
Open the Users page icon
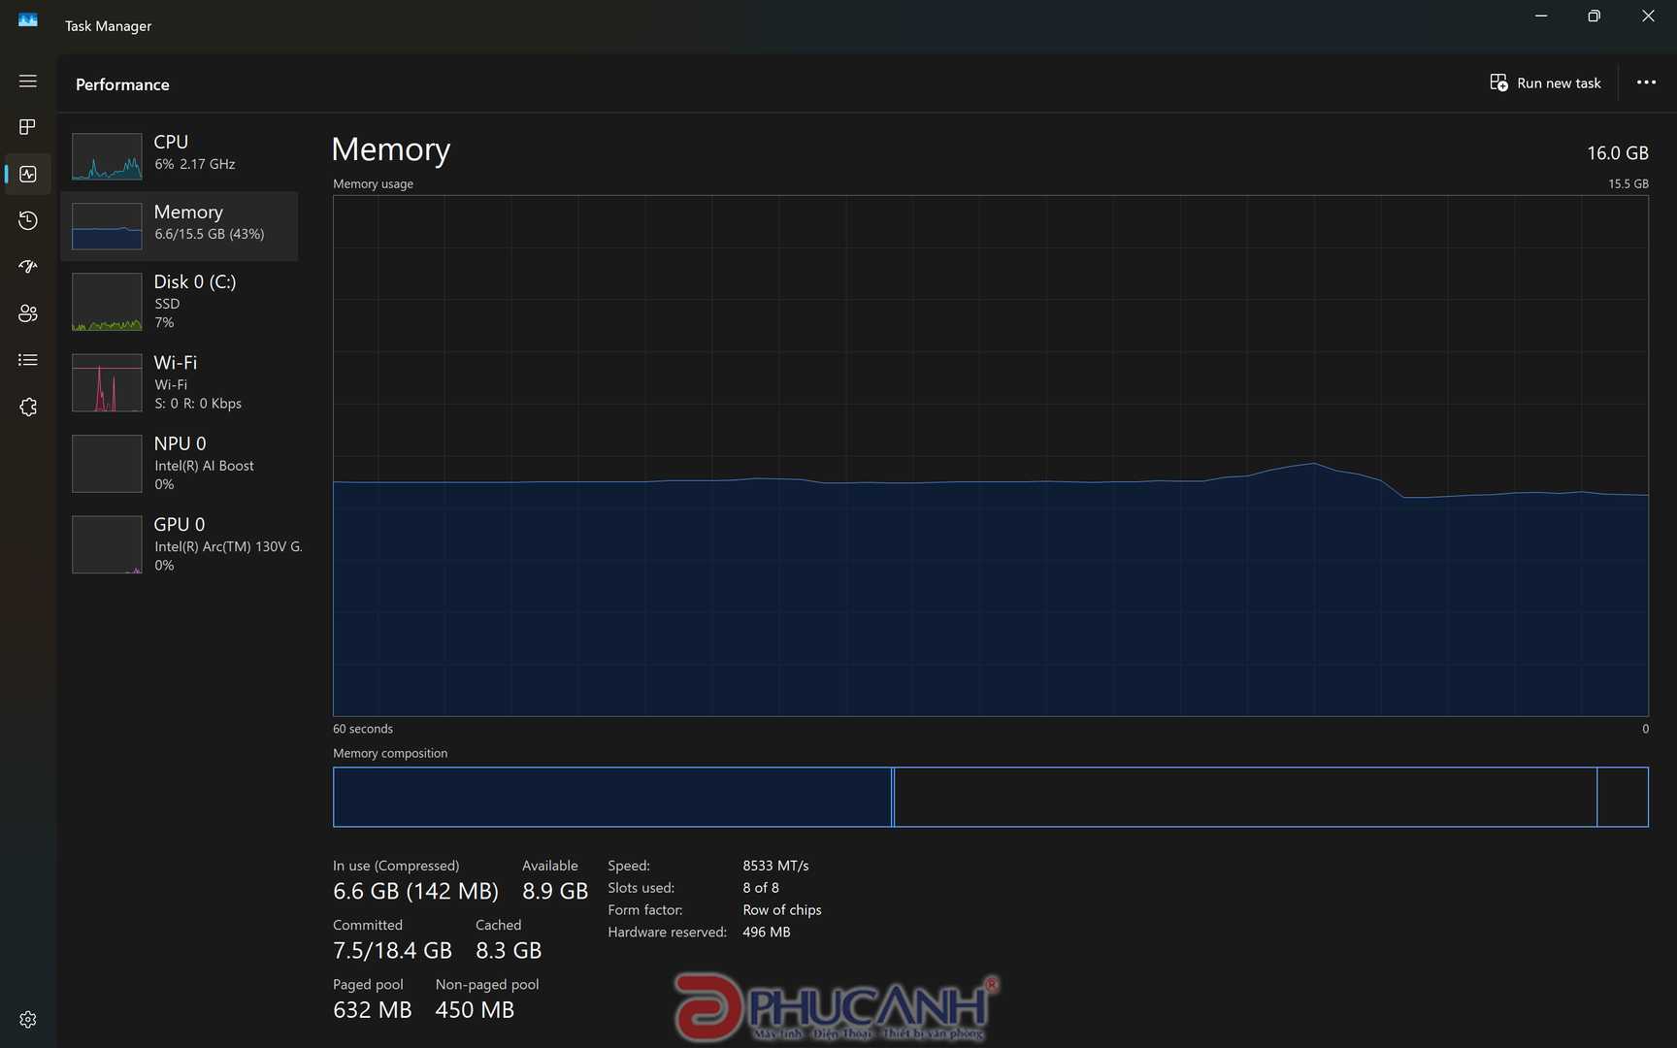tap(28, 313)
